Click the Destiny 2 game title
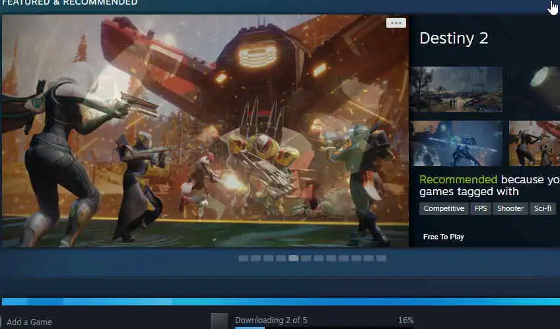Viewport: 560px width, 329px height. [x=454, y=38]
